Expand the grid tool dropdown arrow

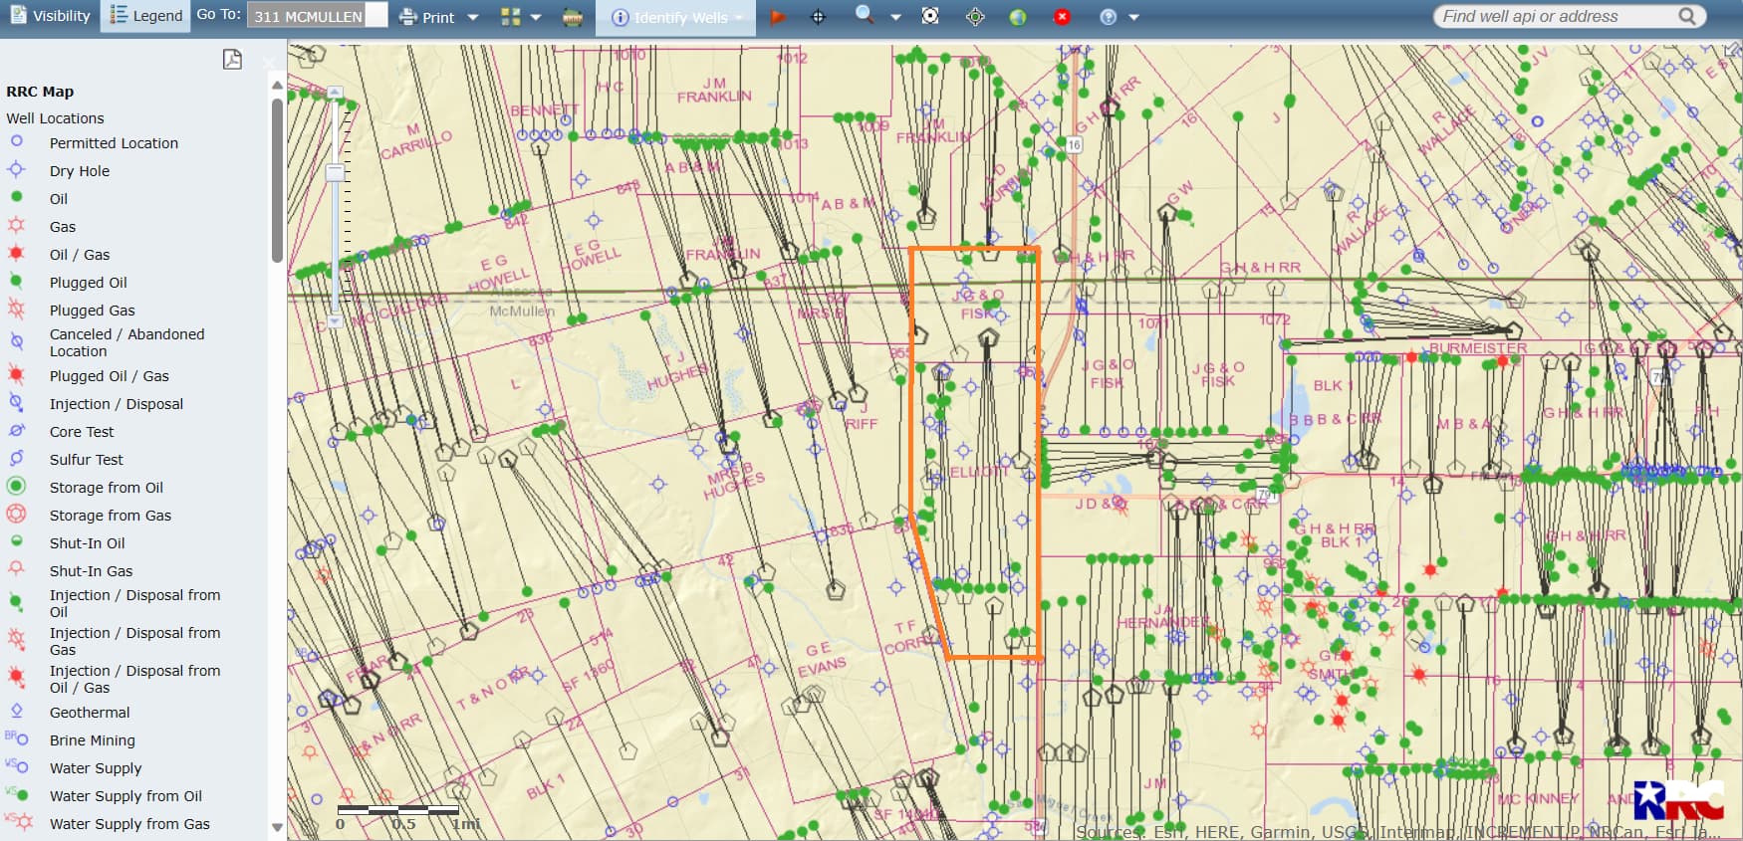pyautogui.click(x=536, y=17)
